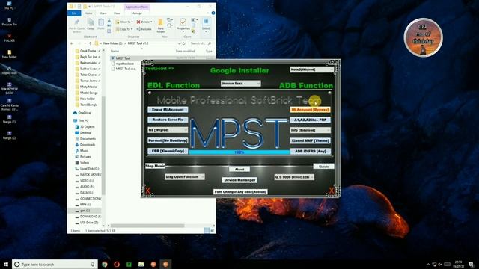The height and width of the screenshot is (269, 479).
Task: Click the File Explorer search box
Action: click(x=201, y=43)
